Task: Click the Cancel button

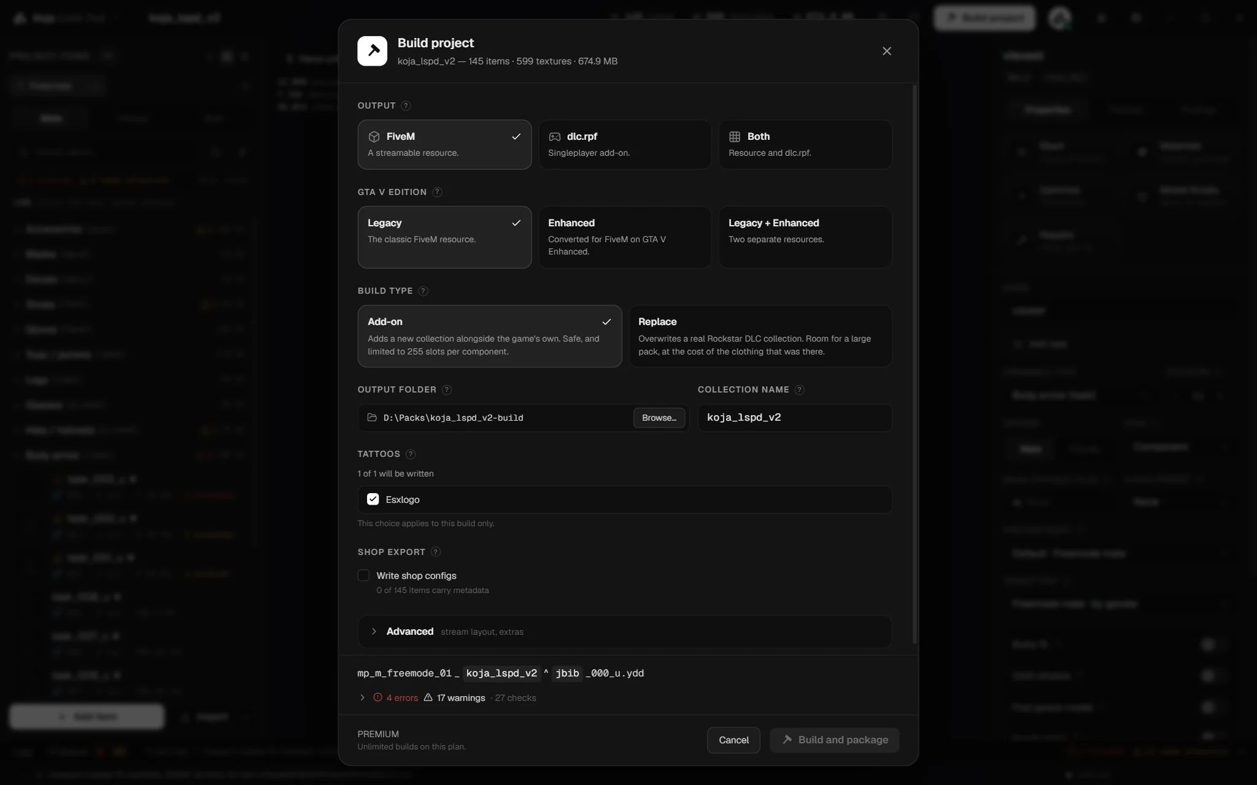Action: click(733, 740)
